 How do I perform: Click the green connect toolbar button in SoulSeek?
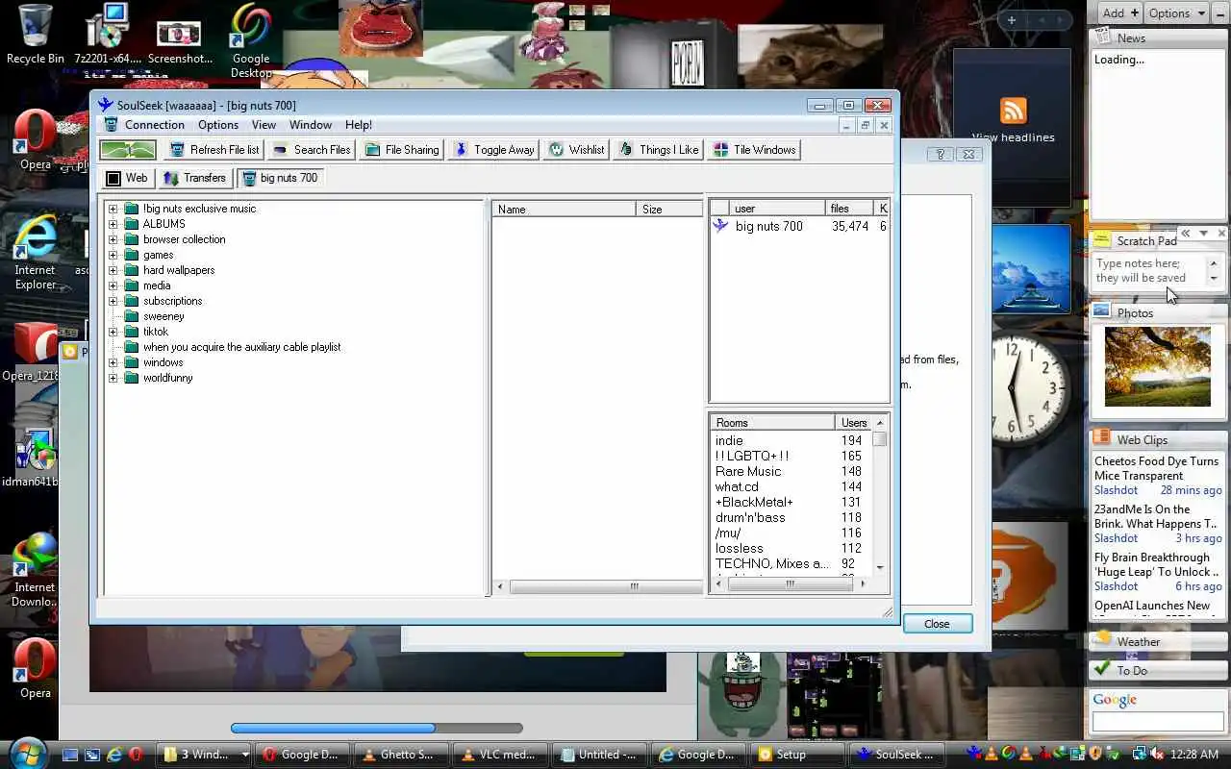click(128, 150)
